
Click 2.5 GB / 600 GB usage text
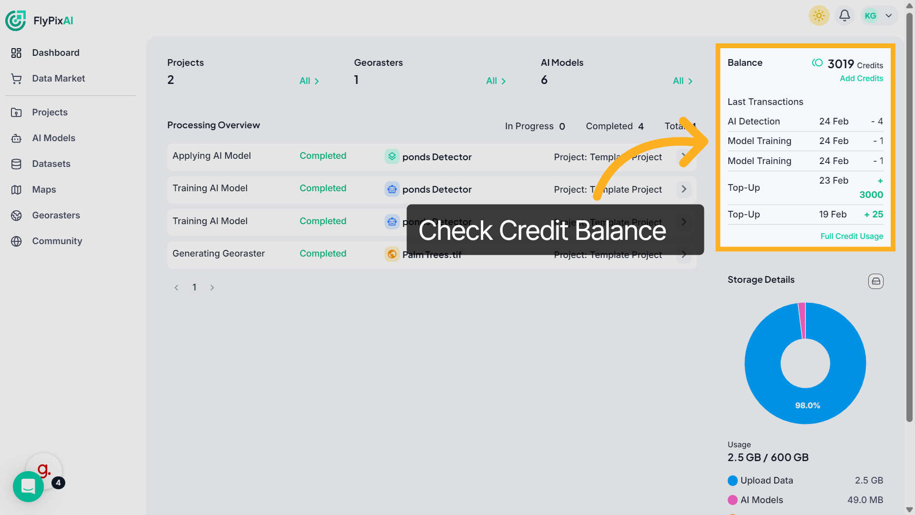[x=768, y=457]
